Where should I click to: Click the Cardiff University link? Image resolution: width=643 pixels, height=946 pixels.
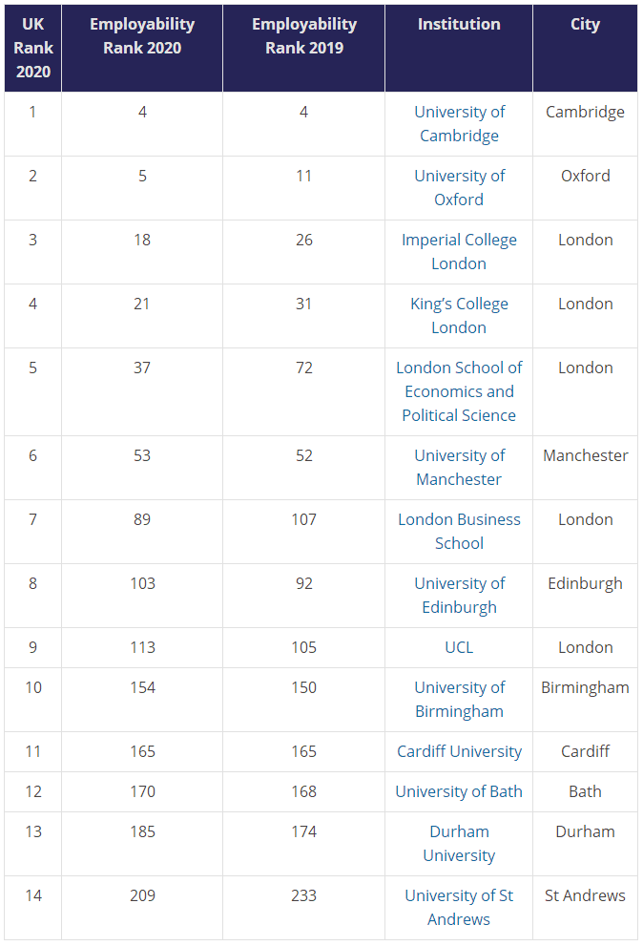(459, 751)
